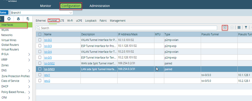Expand the Policy Based Forwarding chevron
The image size is (252, 101).
pyautogui.click(x=29, y=92)
